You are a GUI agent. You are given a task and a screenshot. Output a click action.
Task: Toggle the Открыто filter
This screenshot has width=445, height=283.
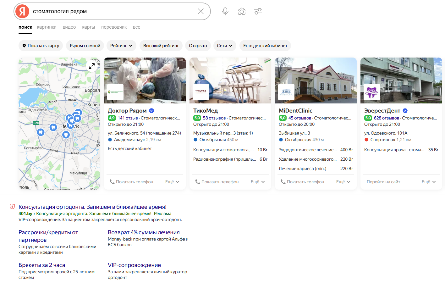(x=198, y=46)
